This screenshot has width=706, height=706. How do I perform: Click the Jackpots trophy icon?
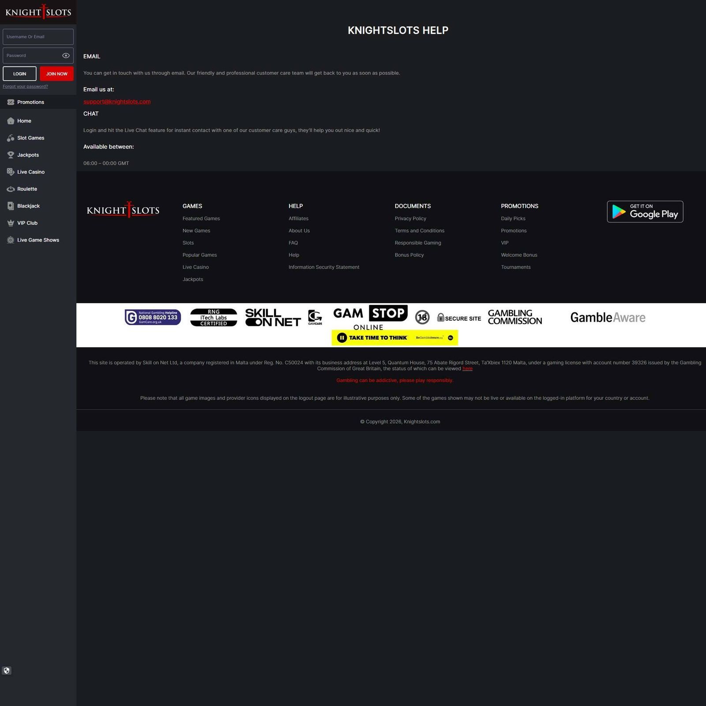(11, 155)
